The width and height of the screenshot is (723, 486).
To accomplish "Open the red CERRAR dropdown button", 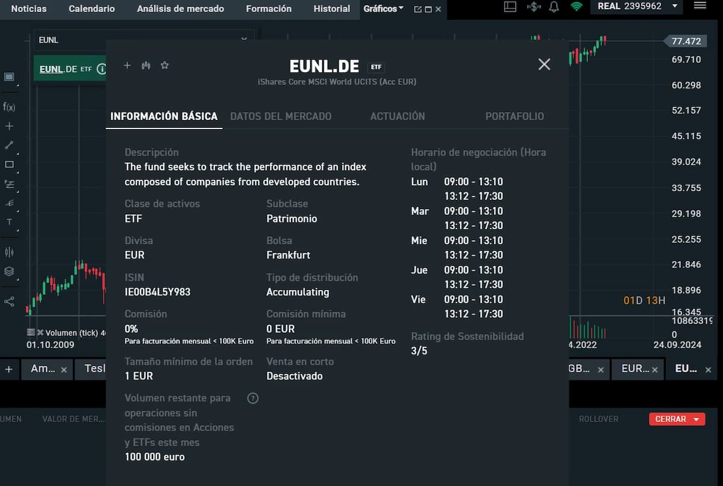I will [x=677, y=419].
